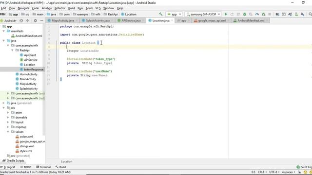
Task: Click Apply Changes and Restart Activity icon
Action: [232, 14]
